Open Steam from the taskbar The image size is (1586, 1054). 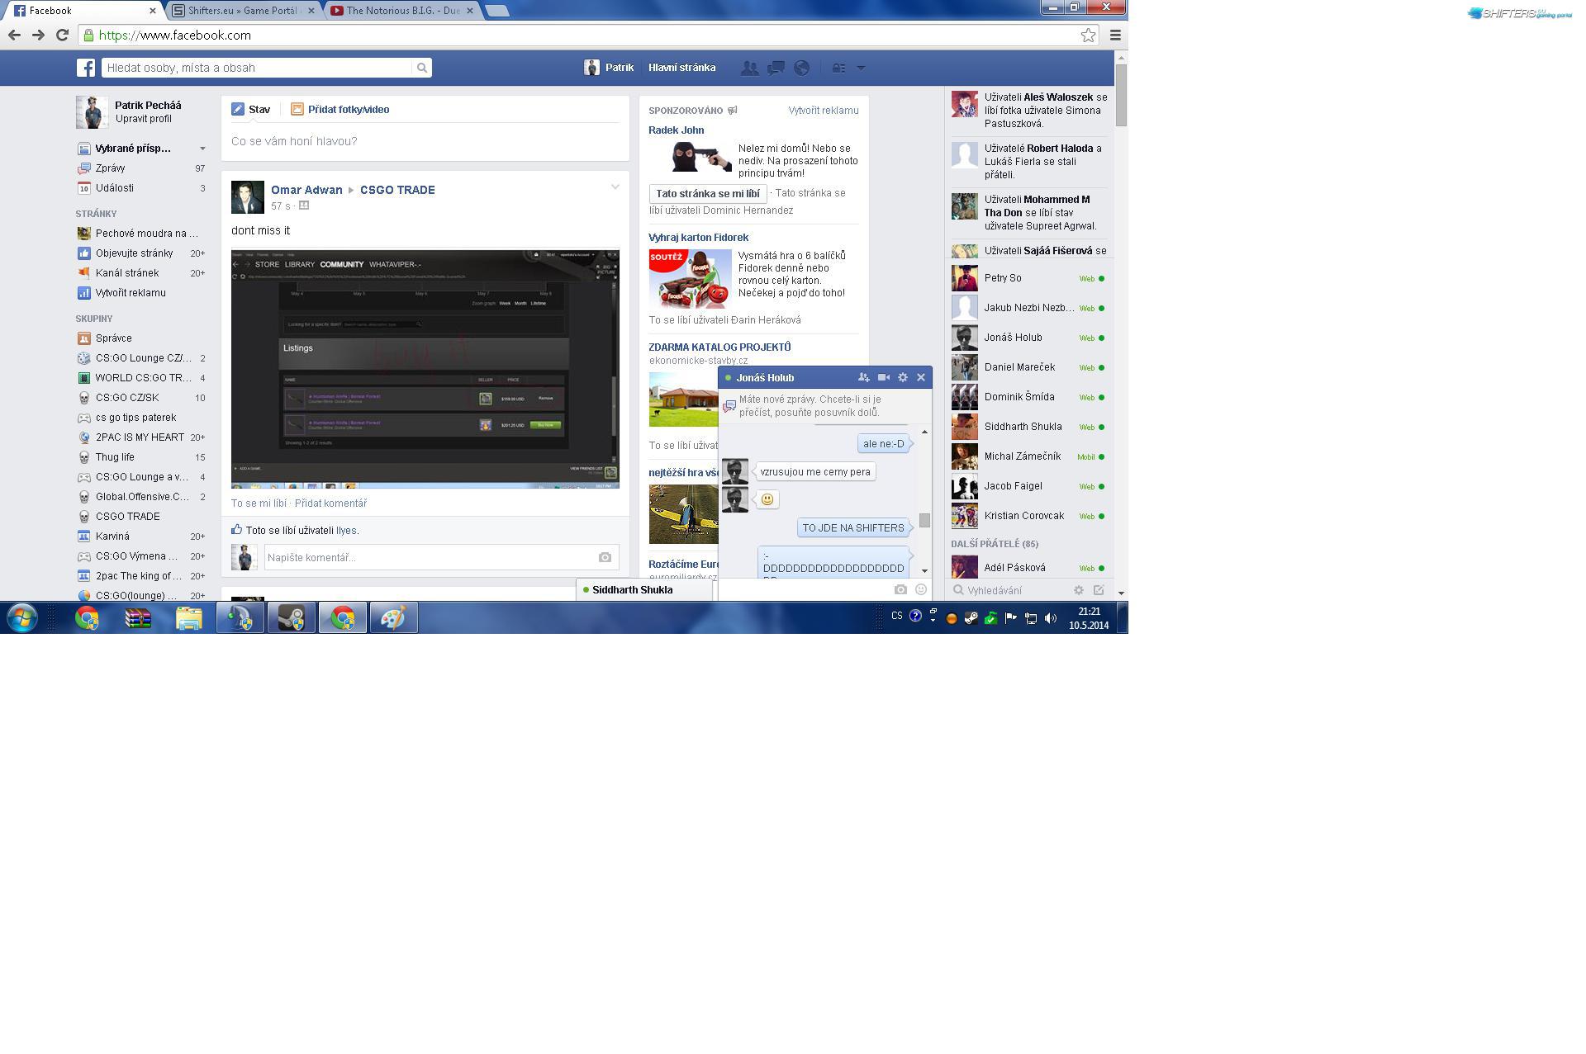[291, 617]
